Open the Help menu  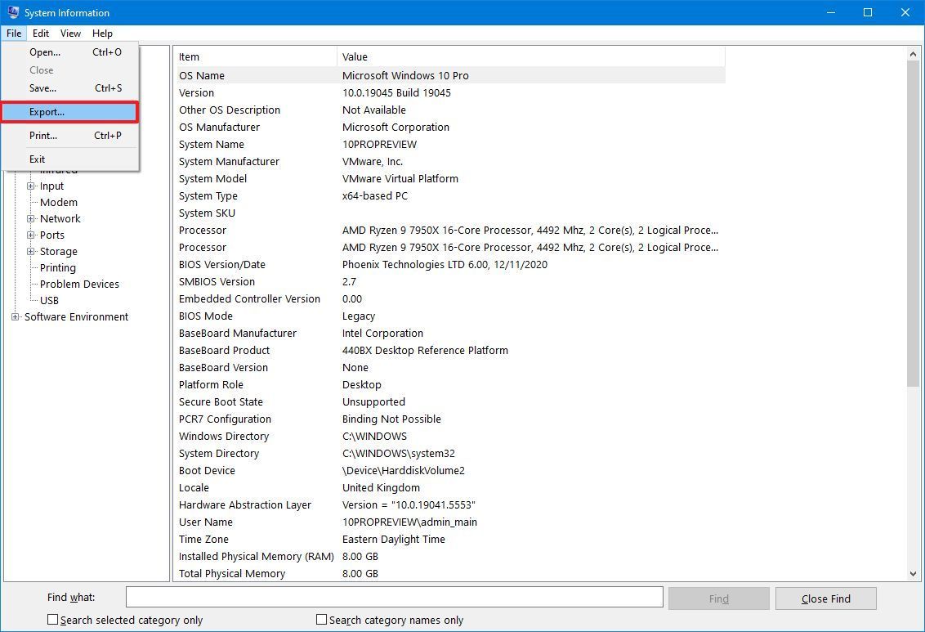click(x=102, y=34)
